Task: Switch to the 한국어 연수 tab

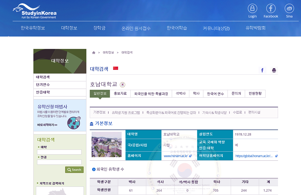Action: [x=215, y=94]
